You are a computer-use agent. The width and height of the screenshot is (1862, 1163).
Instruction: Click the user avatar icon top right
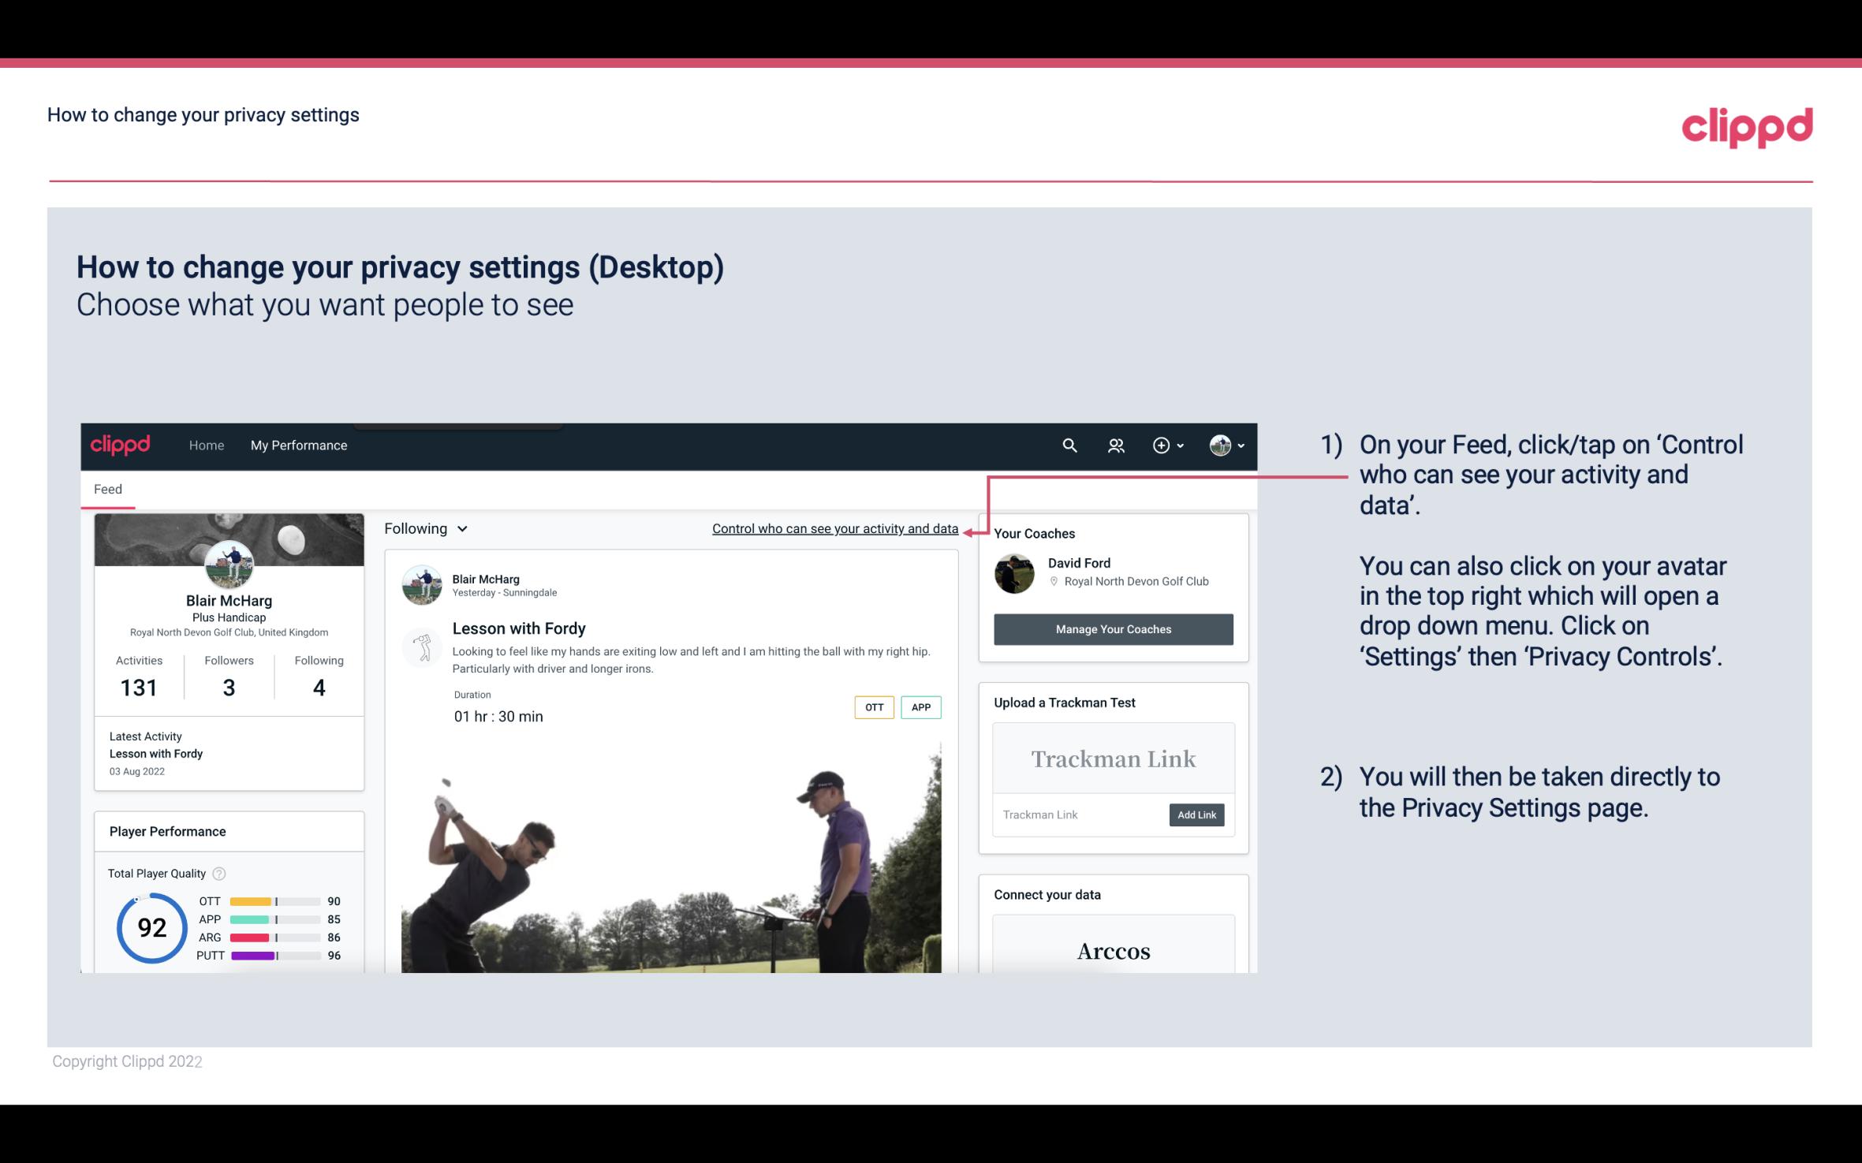coord(1219,445)
